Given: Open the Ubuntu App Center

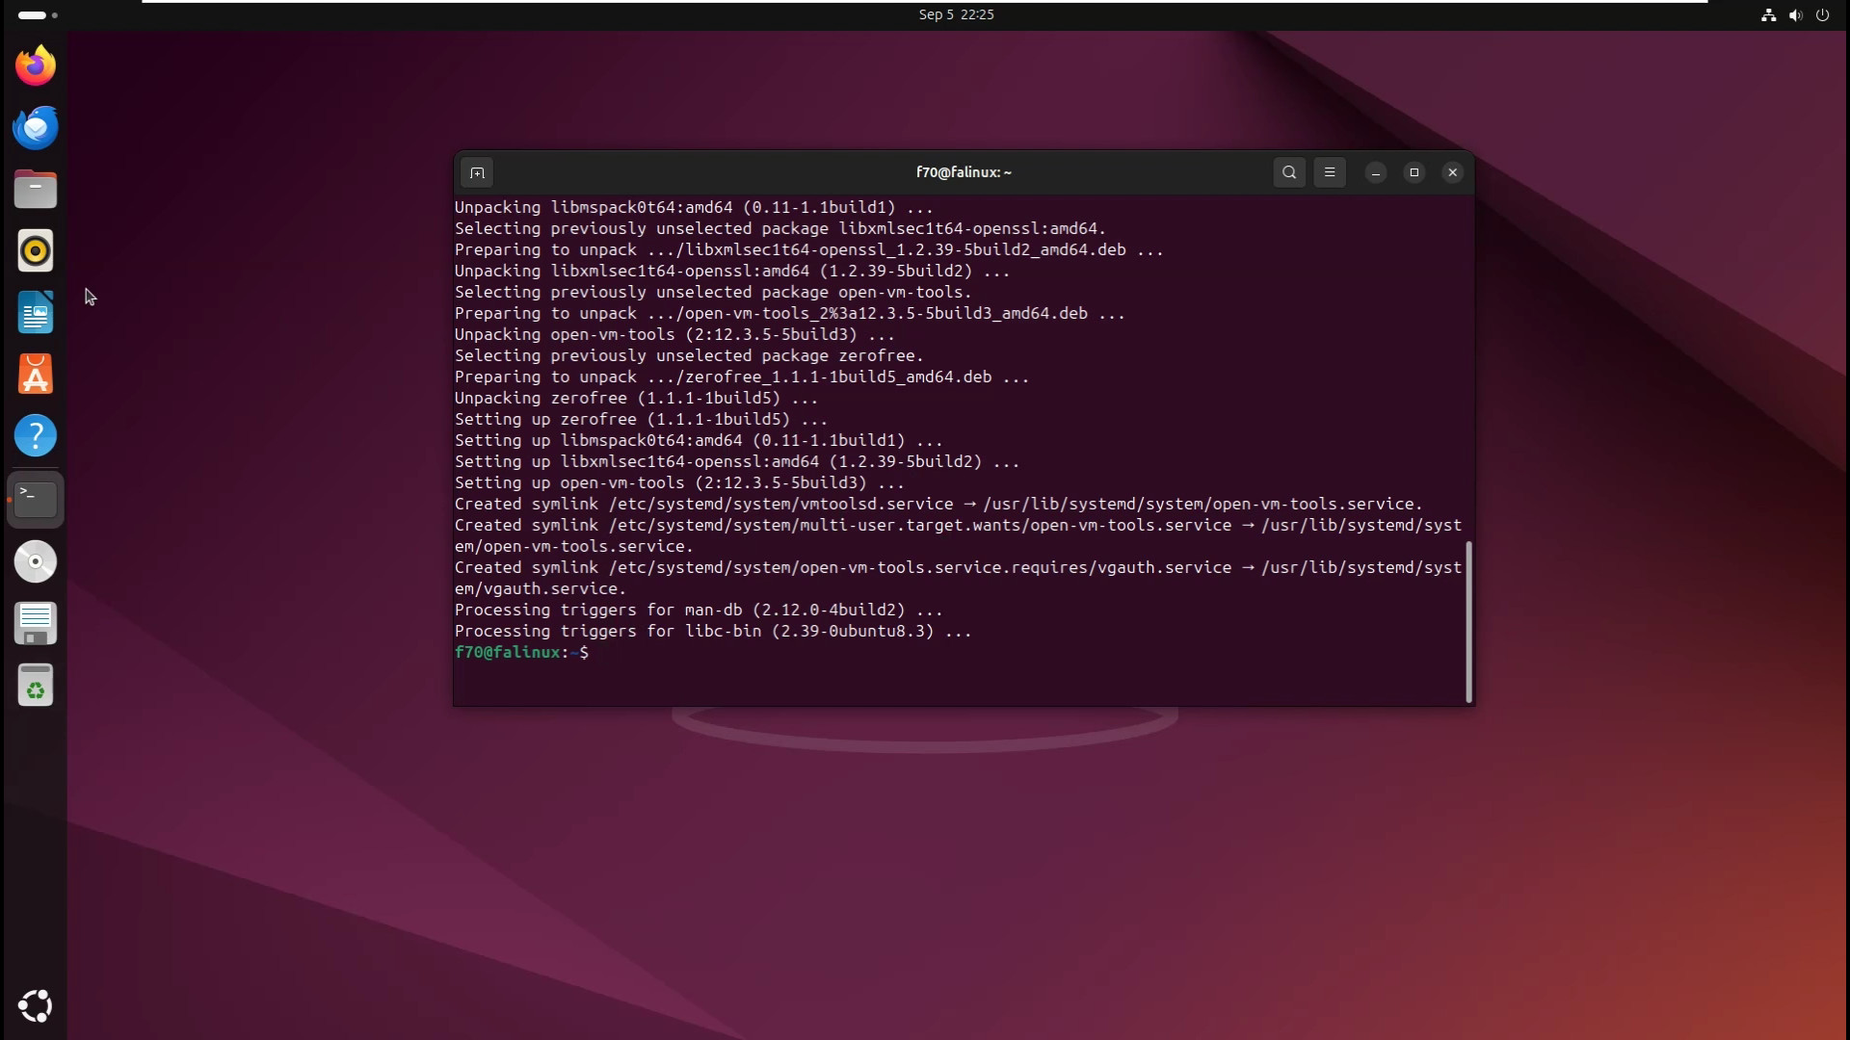Looking at the screenshot, I should click(36, 374).
